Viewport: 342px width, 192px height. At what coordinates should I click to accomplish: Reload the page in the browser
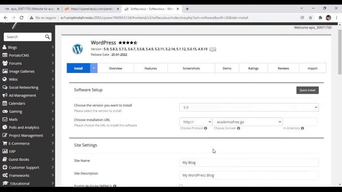click(x=21, y=18)
